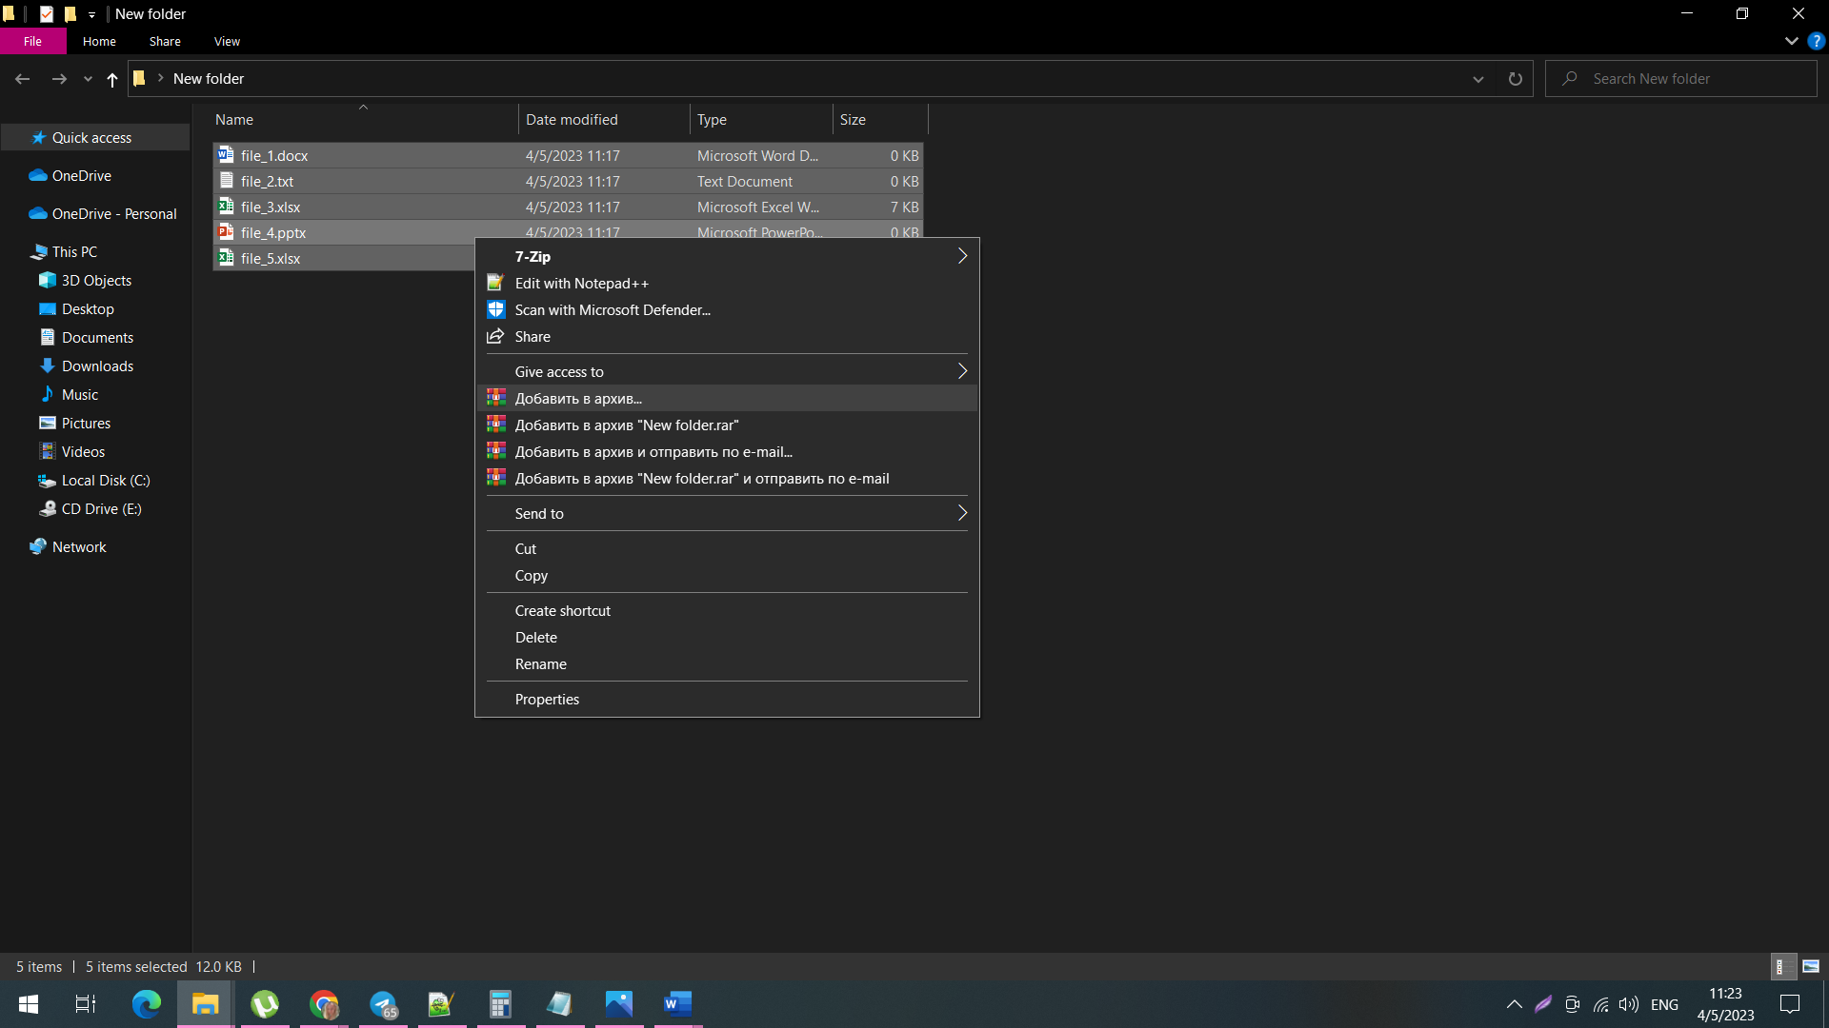The image size is (1829, 1028).
Task: Open Telegram from taskbar
Action: point(383,1004)
